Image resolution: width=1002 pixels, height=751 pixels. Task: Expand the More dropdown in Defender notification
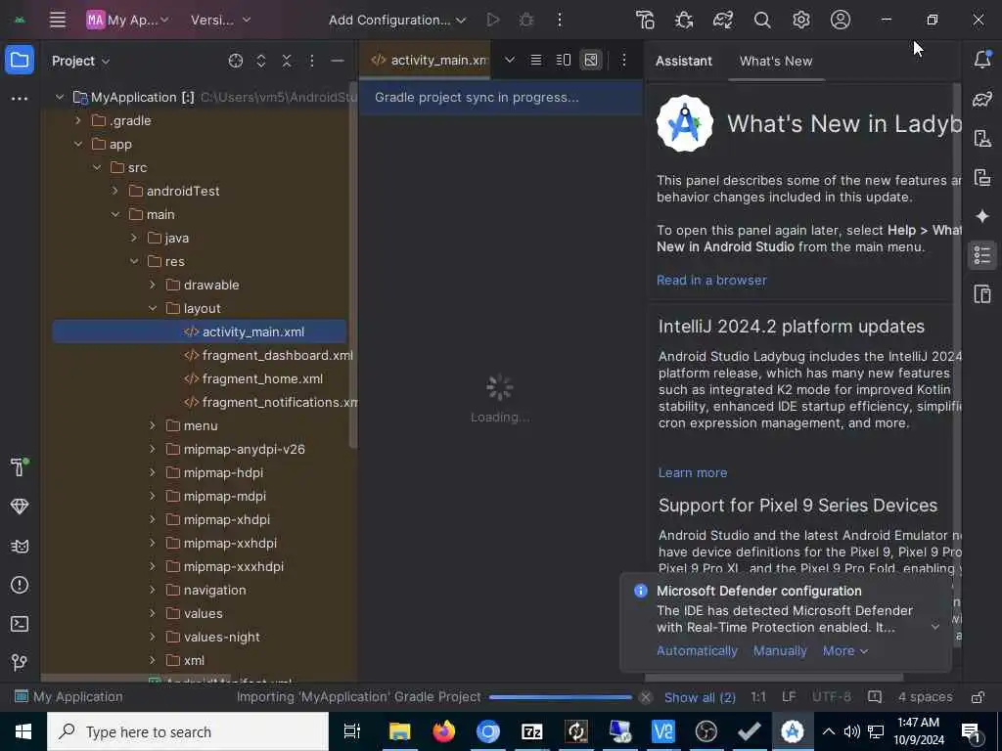click(x=844, y=650)
